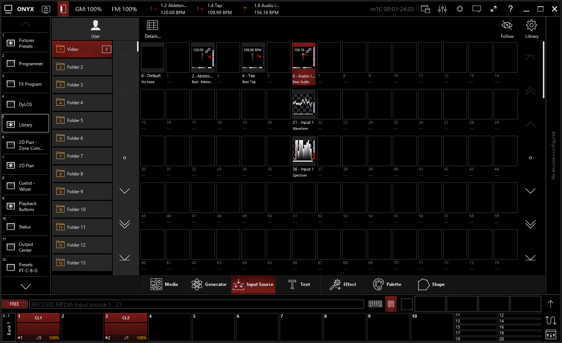Viewport: 562px width, 343px height.
Task: Grid double up chevron on right
Action: coord(530,91)
